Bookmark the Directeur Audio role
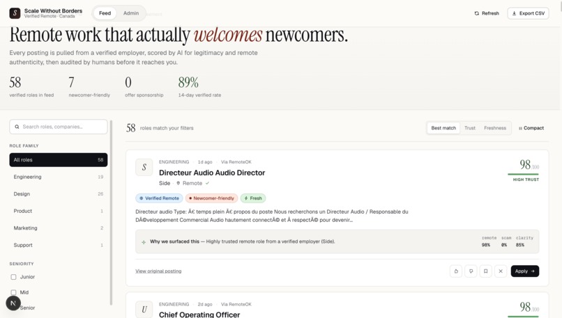This screenshot has width=562, height=318. click(486, 271)
